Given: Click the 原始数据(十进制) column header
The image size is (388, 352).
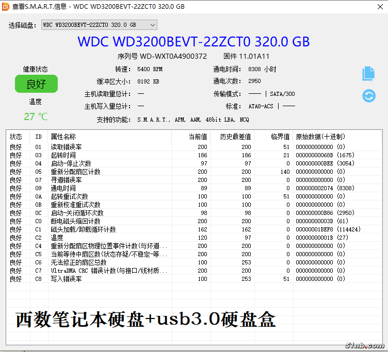Looking at the screenshot, I should point(337,137).
